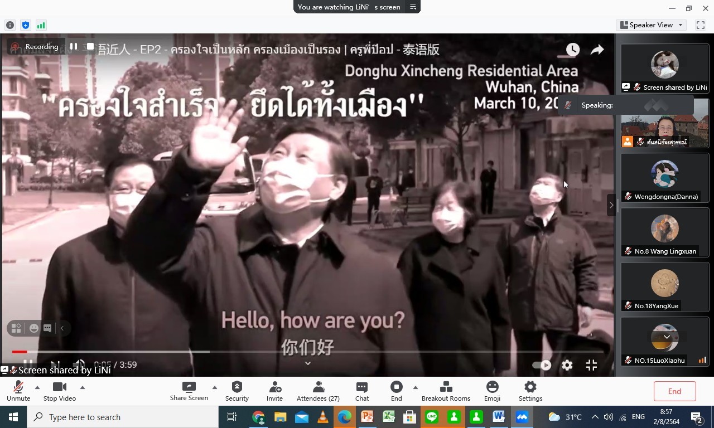Image resolution: width=714 pixels, height=428 pixels.
Task: Open YouTube player settings gear
Action: [567, 365]
